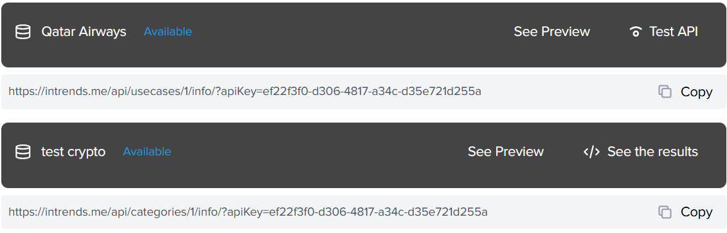Click the database icon beside test crypto

(x=22, y=152)
